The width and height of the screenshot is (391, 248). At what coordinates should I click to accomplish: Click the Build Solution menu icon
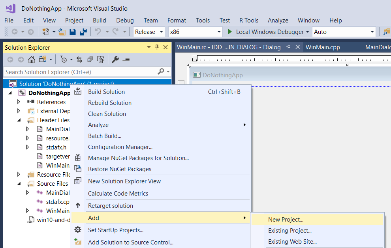78,91
